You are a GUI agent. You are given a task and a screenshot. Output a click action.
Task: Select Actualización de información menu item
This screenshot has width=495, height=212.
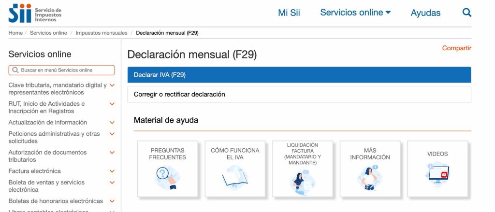click(48, 122)
